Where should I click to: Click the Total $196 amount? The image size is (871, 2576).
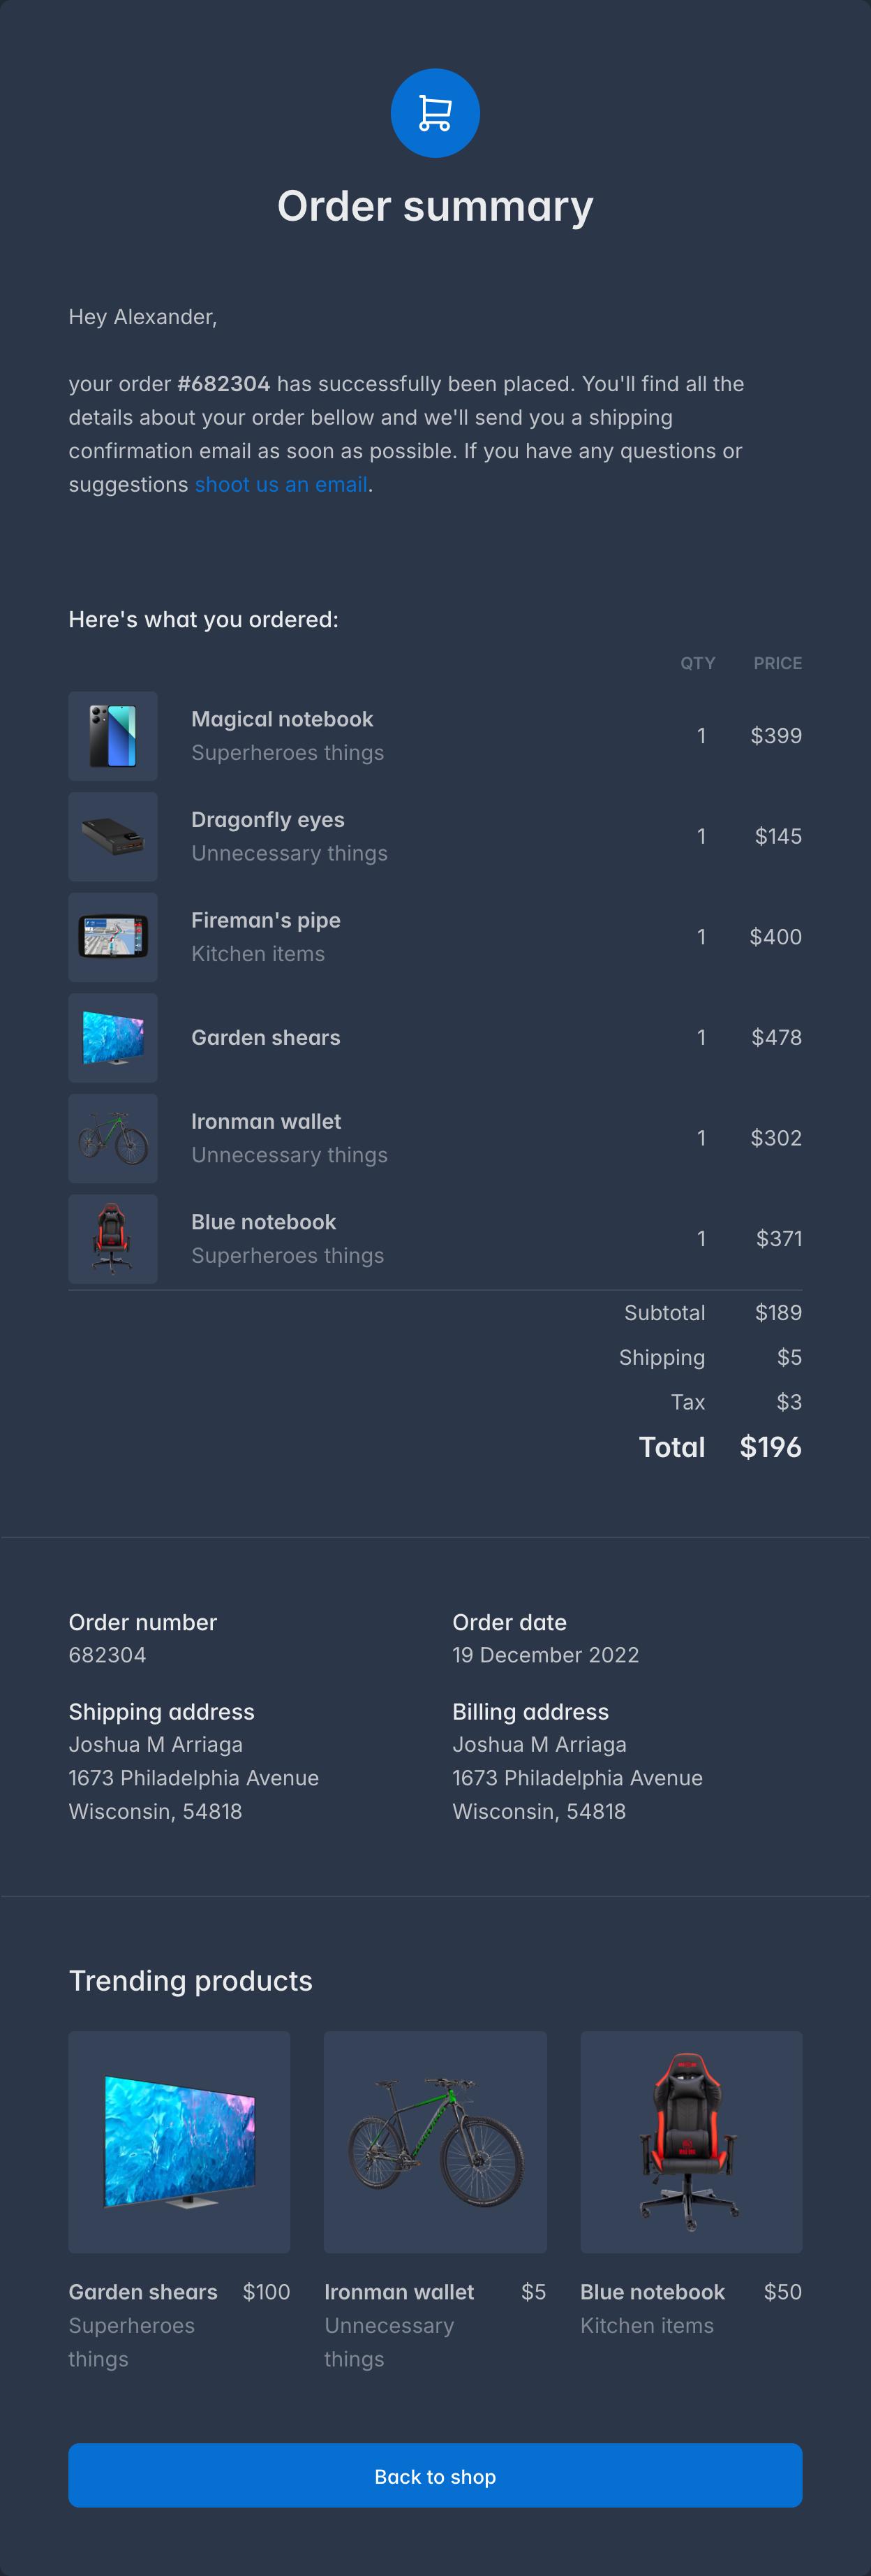click(x=770, y=1447)
